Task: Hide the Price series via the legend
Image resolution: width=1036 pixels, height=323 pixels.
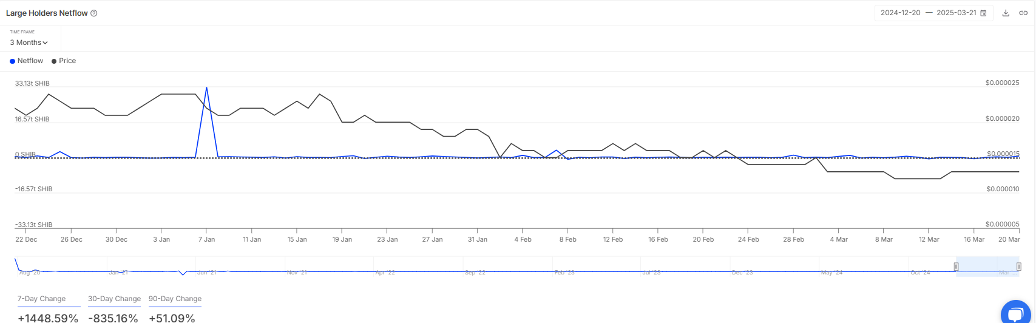Action: point(64,61)
